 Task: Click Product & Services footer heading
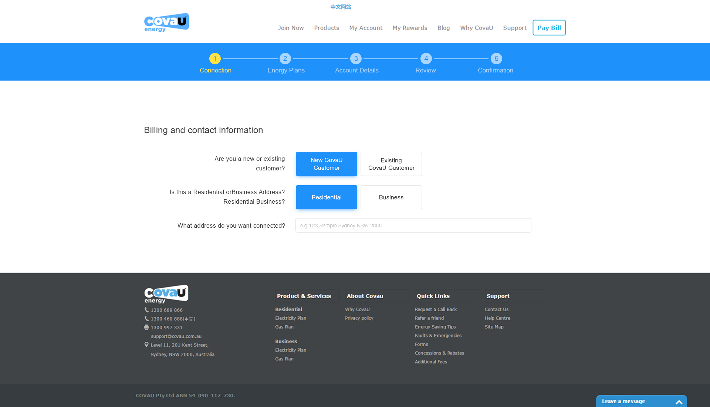pyautogui.click(x=304, y=296)
